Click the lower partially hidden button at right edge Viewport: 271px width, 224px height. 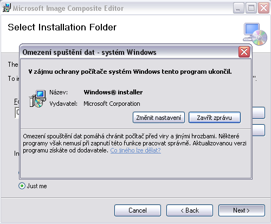(259, 130)
